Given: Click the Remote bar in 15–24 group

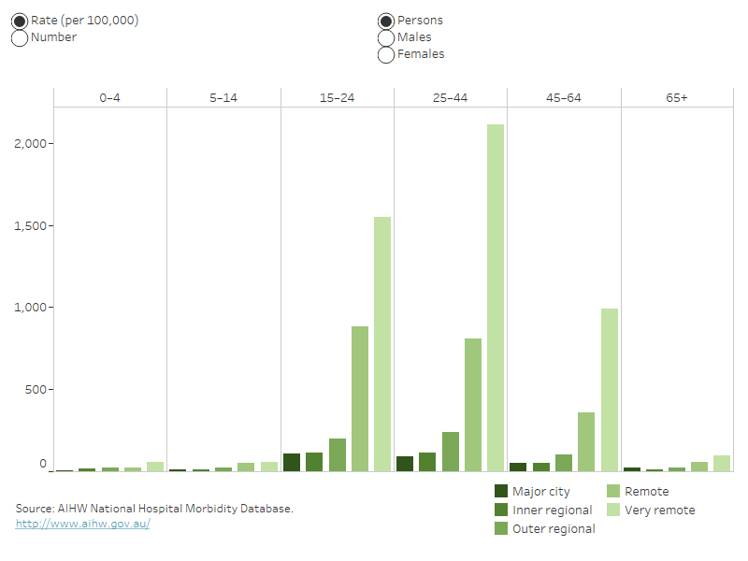Looking at the screenshot, I should tap(360, 398).
